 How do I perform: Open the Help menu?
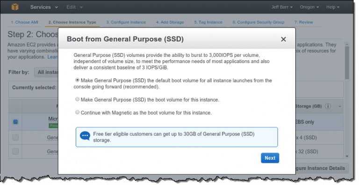tap(333, 7)
